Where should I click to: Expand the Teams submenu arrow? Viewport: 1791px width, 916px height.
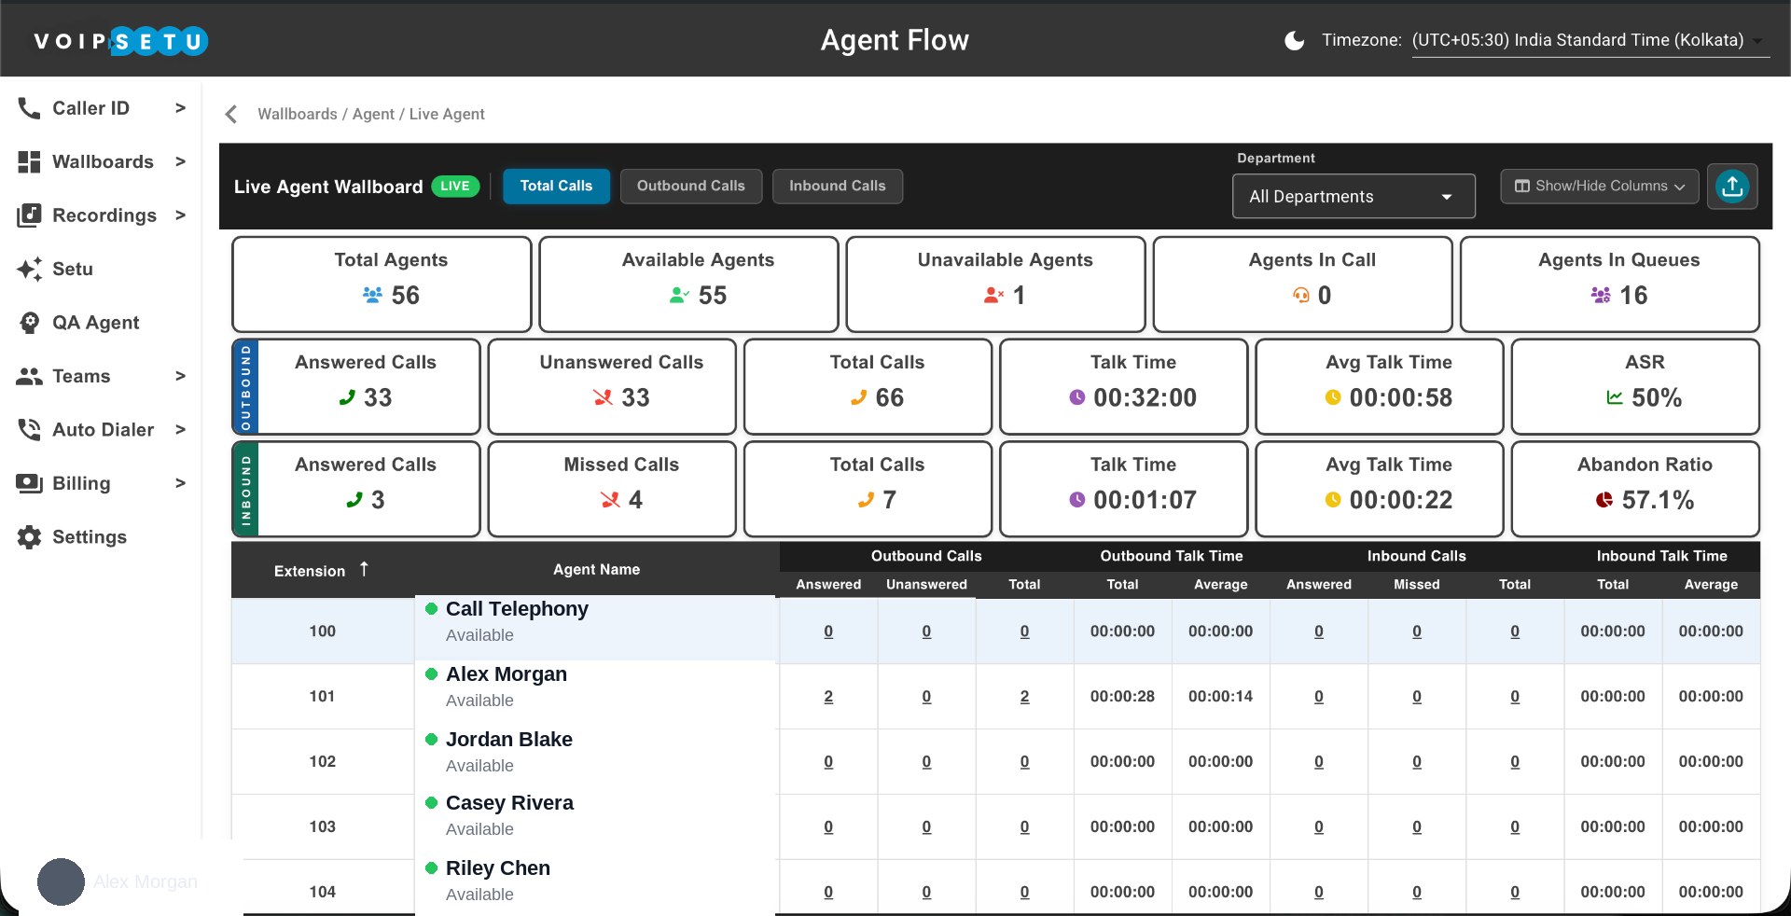click(x=180, y=376)
